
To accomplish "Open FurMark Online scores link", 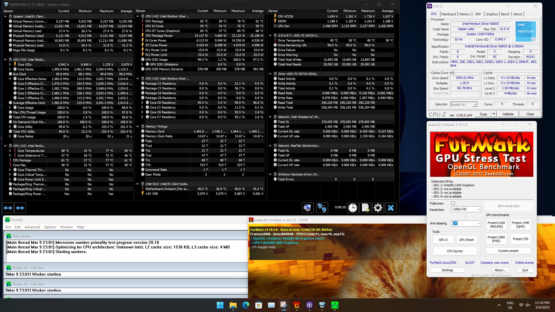I will coord(524,263).
